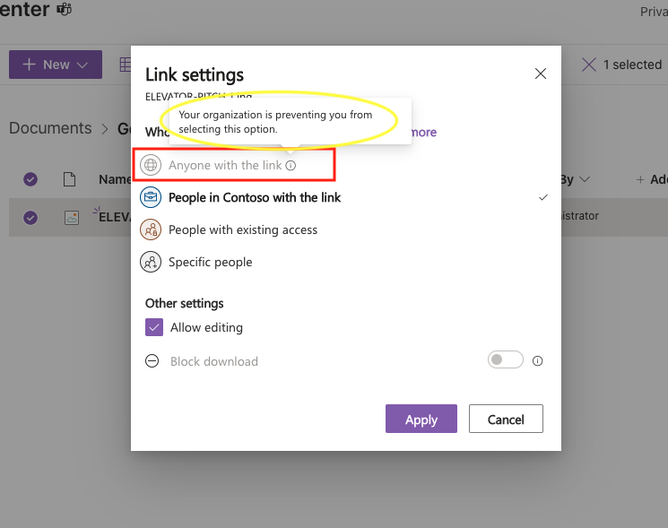Screen dimensions: 668x528
Task: Toggle the select all items circle
Action: point(30,179)
